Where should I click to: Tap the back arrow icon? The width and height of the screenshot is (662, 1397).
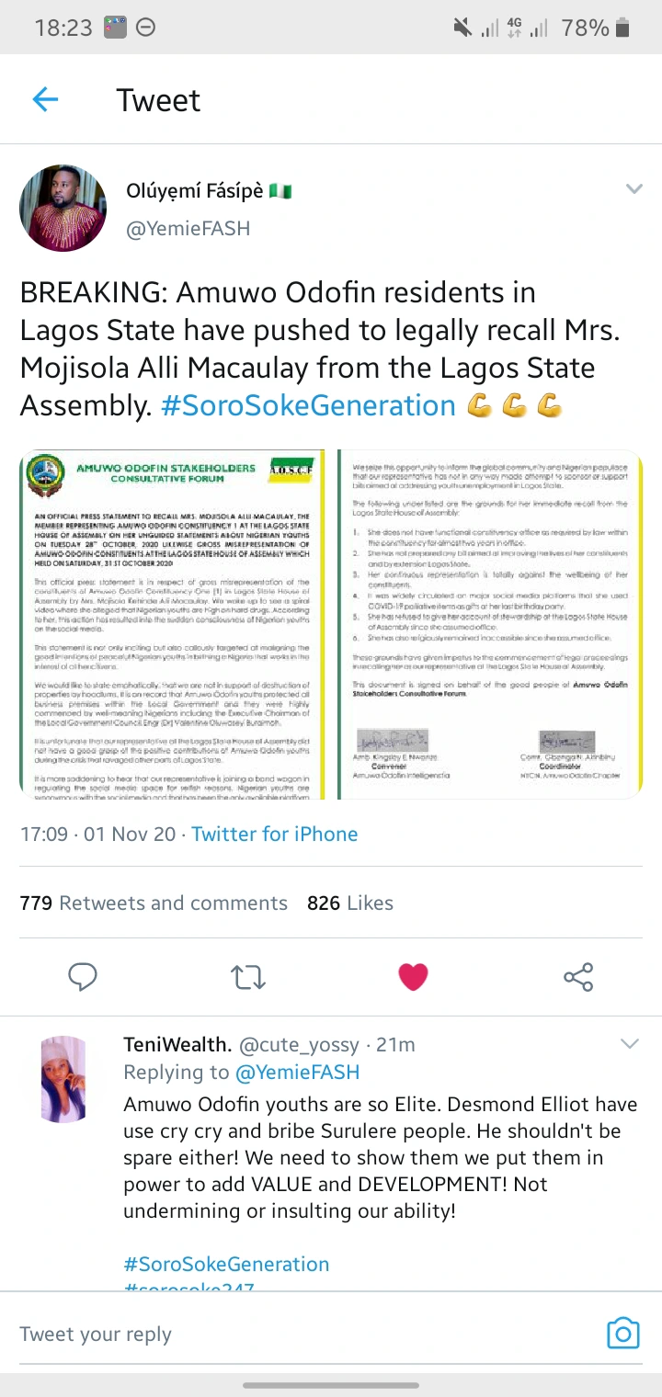tap(45, 99)
